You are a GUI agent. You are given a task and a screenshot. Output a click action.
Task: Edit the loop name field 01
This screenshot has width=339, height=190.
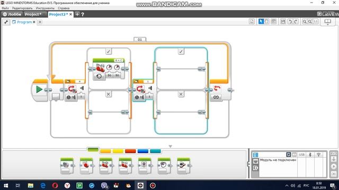[140, 40]
